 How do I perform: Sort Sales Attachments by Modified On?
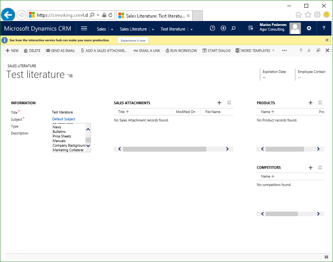click(x=186, y=112)
